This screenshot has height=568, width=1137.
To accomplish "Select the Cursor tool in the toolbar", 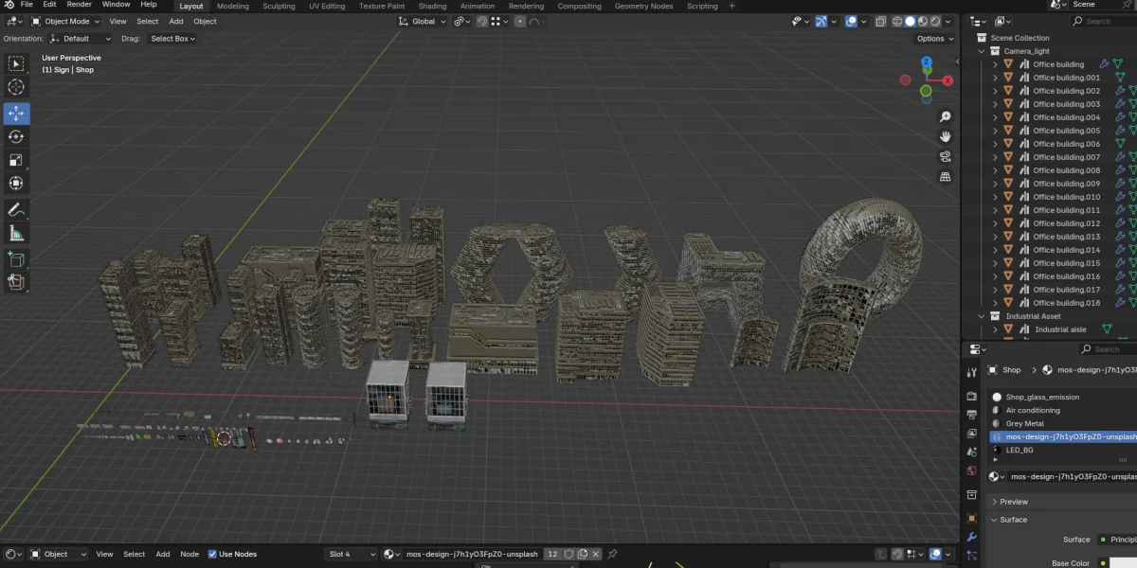I will tap(15, 87).
